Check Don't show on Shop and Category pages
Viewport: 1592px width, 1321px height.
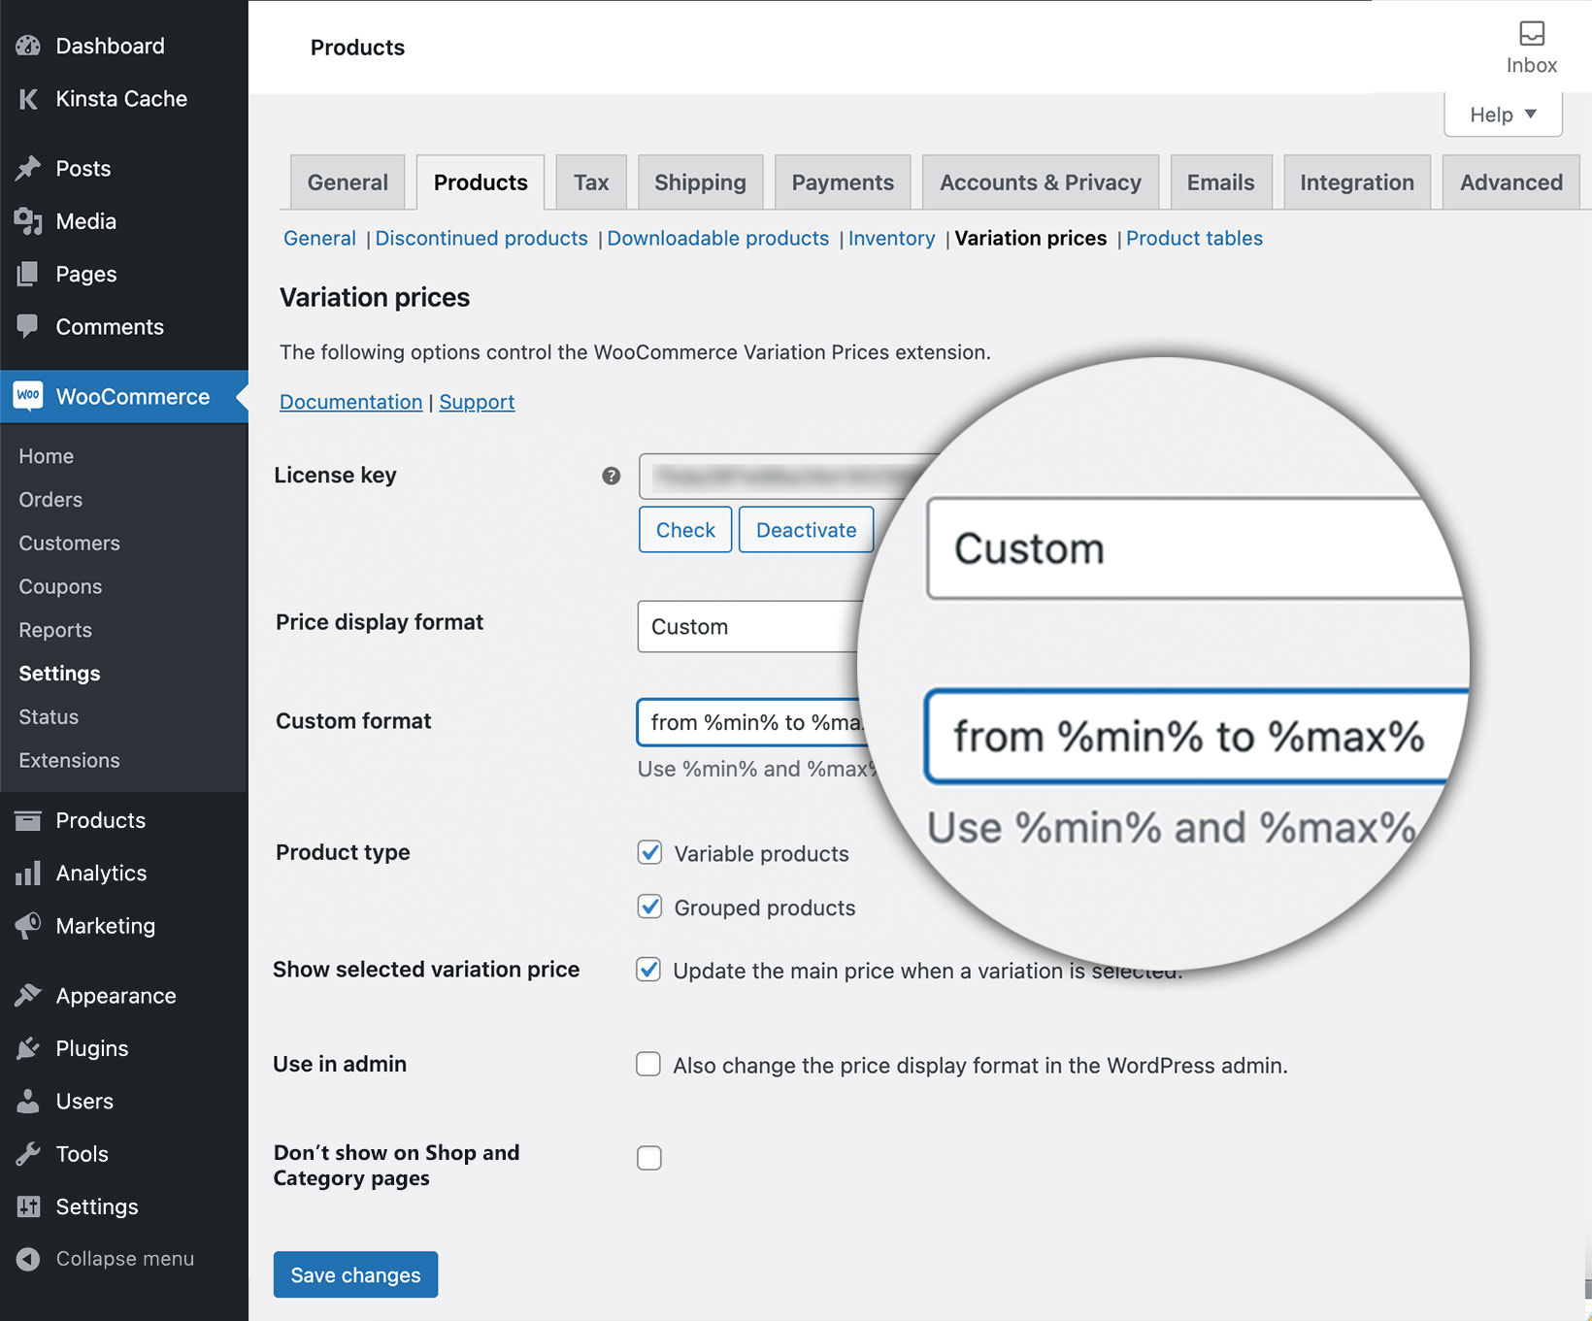pyautogui.click(x=649, y=1158)
